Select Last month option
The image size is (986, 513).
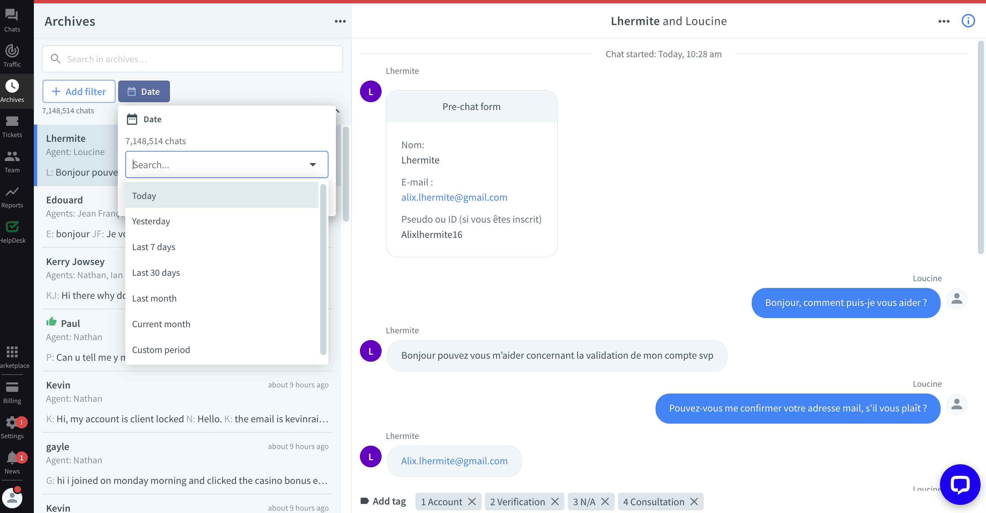point(222,298)
